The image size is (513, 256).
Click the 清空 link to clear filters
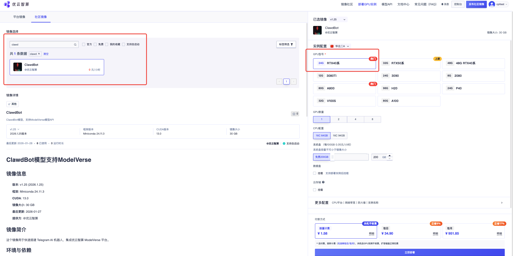coord(46,54)
